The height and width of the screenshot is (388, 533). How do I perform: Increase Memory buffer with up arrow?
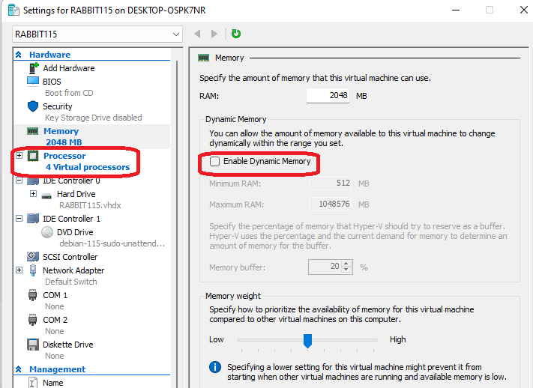pyautogui.click(x=346, y=264)
